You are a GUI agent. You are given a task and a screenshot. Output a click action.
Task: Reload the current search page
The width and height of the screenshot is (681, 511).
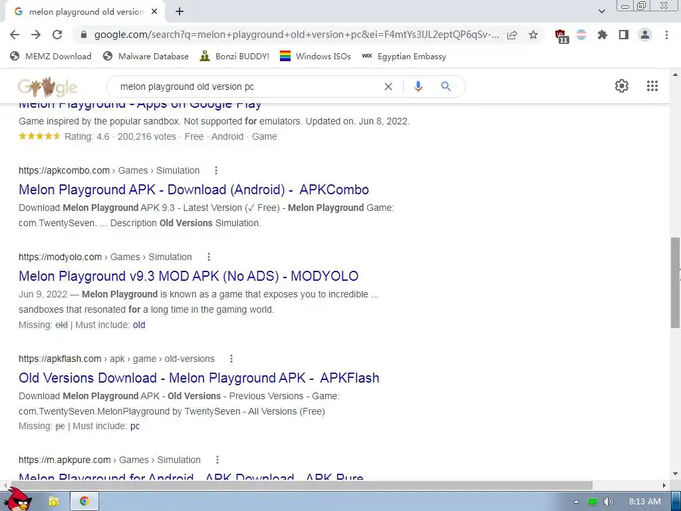57,35
